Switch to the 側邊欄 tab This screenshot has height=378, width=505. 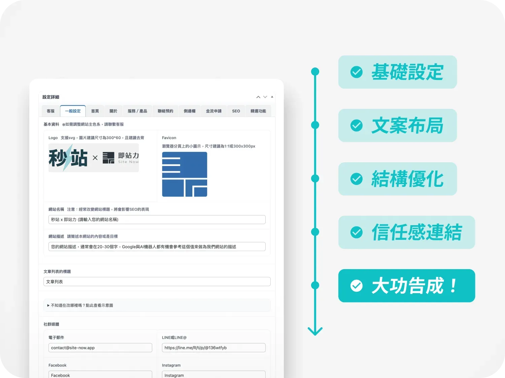tap(190, 111)
